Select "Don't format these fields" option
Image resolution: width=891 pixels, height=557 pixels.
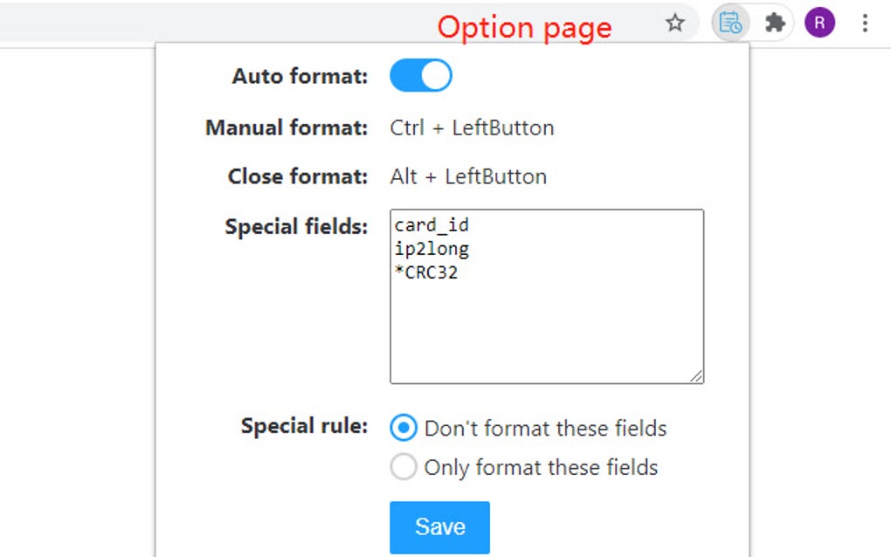403,428
